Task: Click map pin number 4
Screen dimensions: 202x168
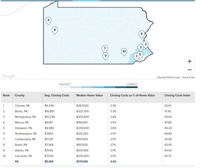Action: point(48,20)
